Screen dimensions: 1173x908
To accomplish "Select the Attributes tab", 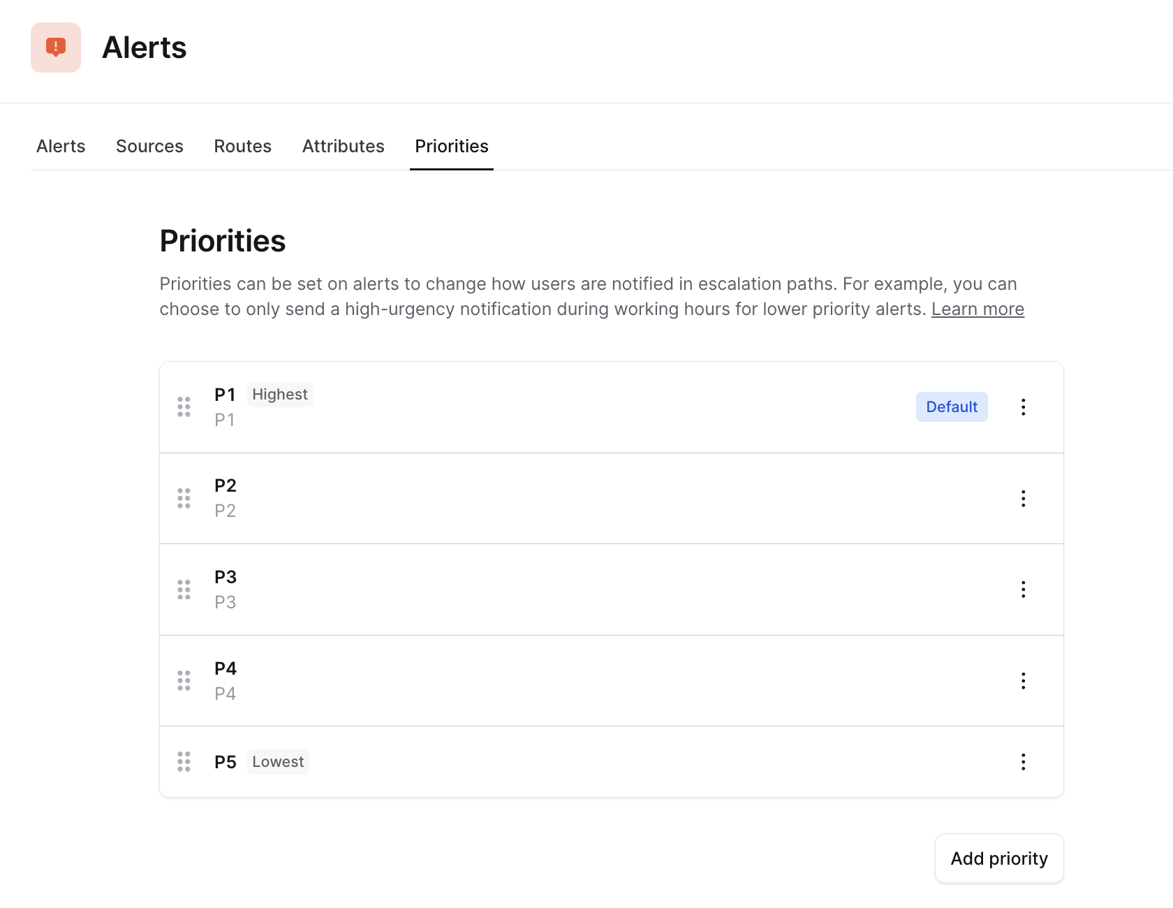I will coord(343,146).
